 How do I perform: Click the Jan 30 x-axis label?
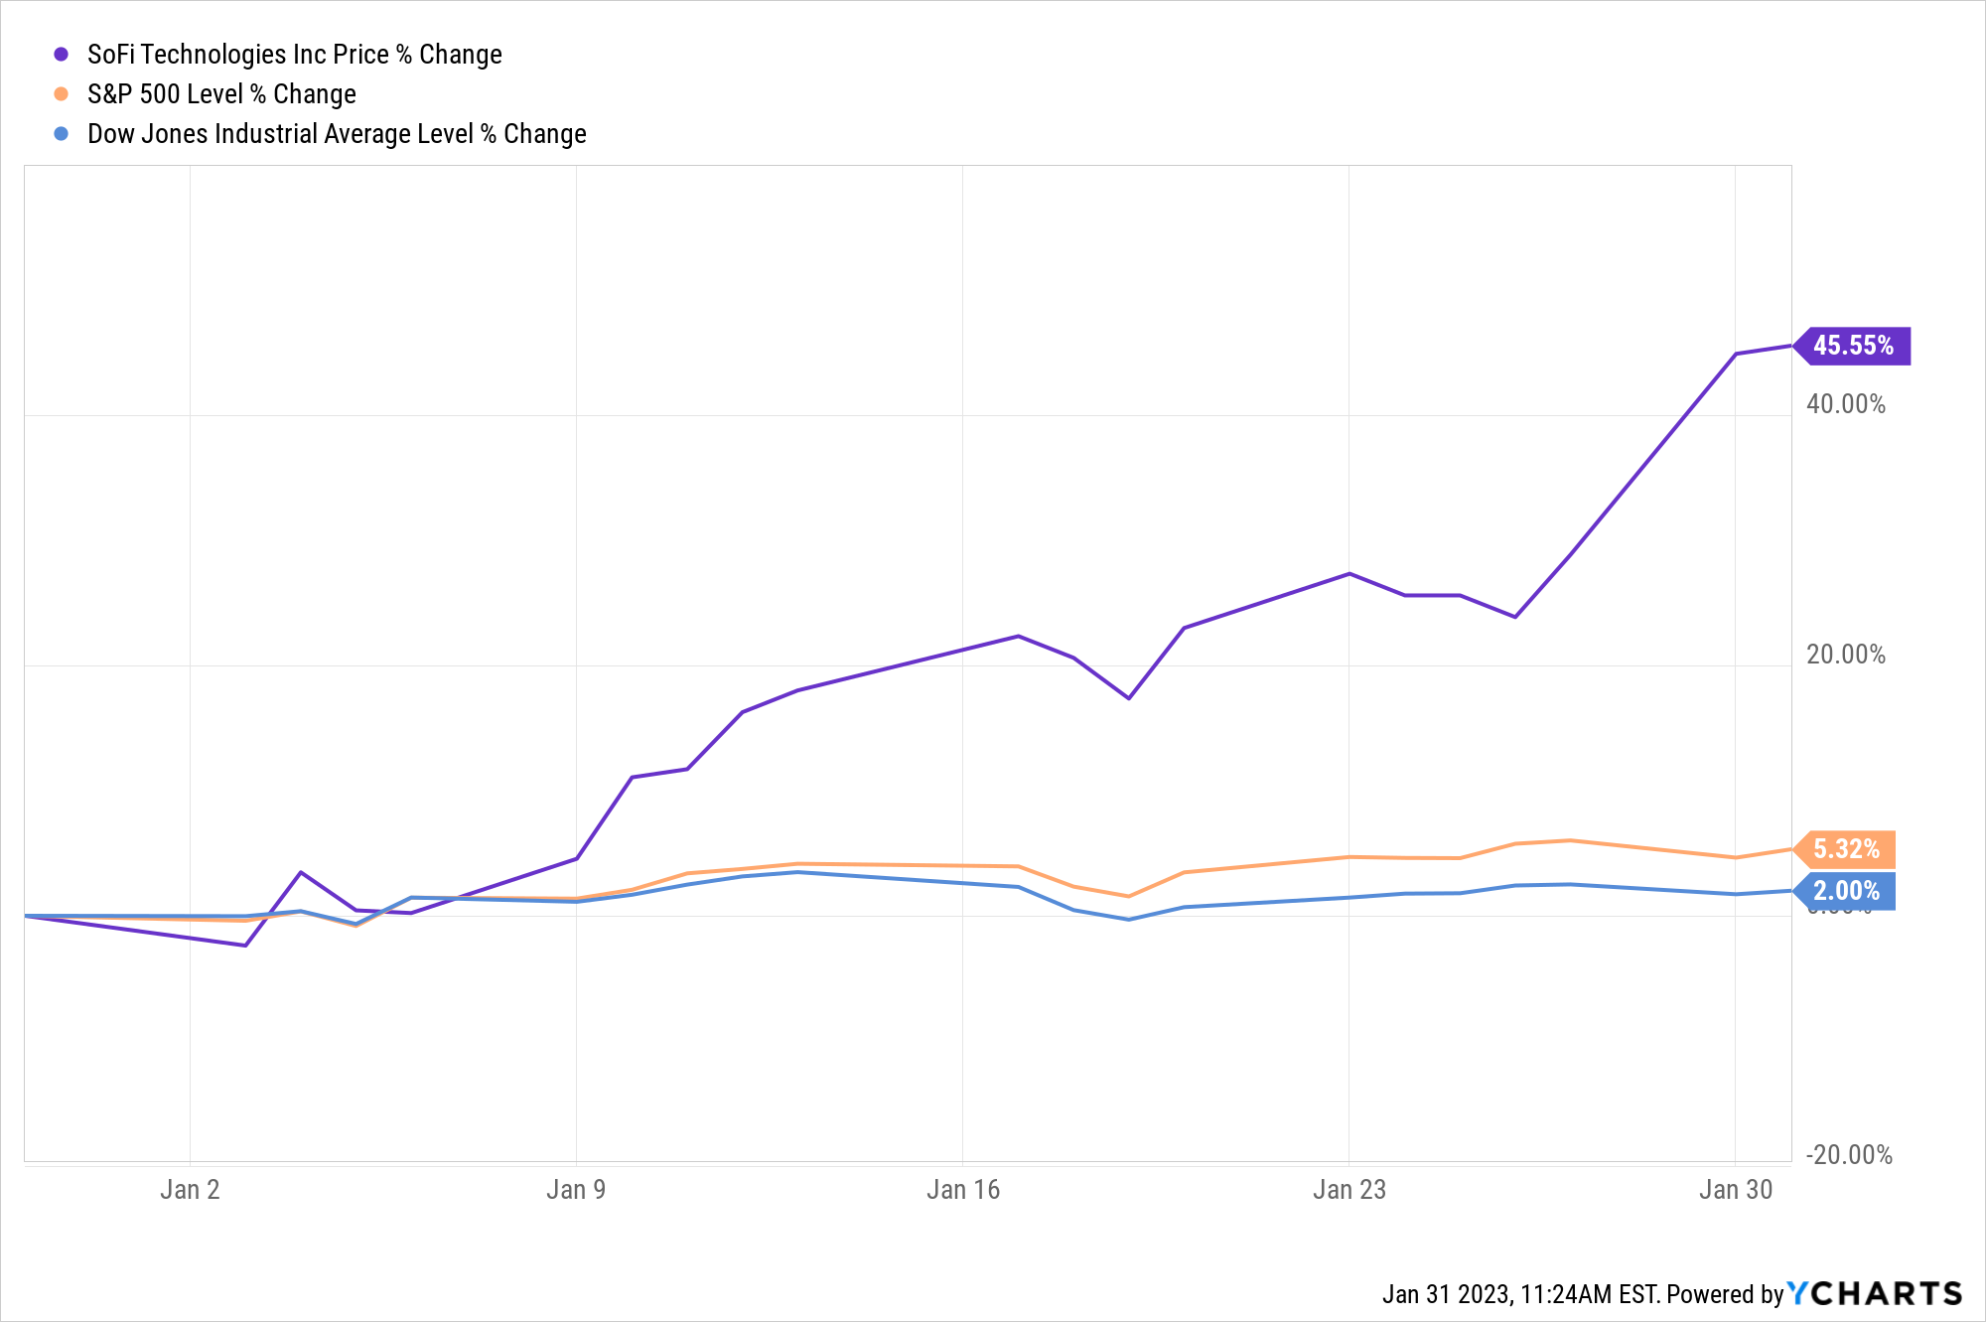point(1735,1189)
